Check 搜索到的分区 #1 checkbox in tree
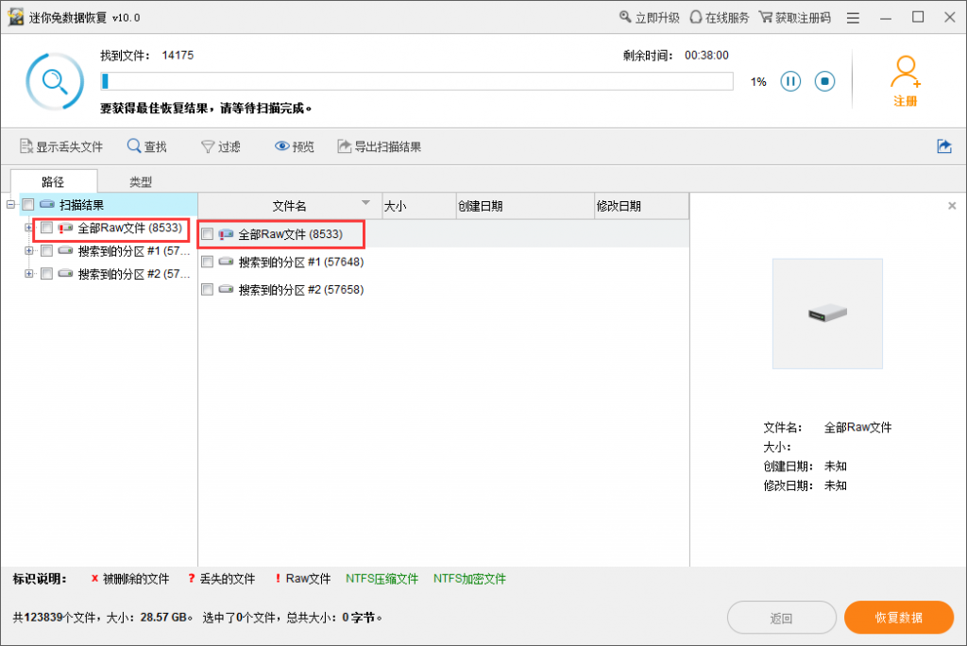Viewport: 967px width, 646px height. [x=46, y=250]
